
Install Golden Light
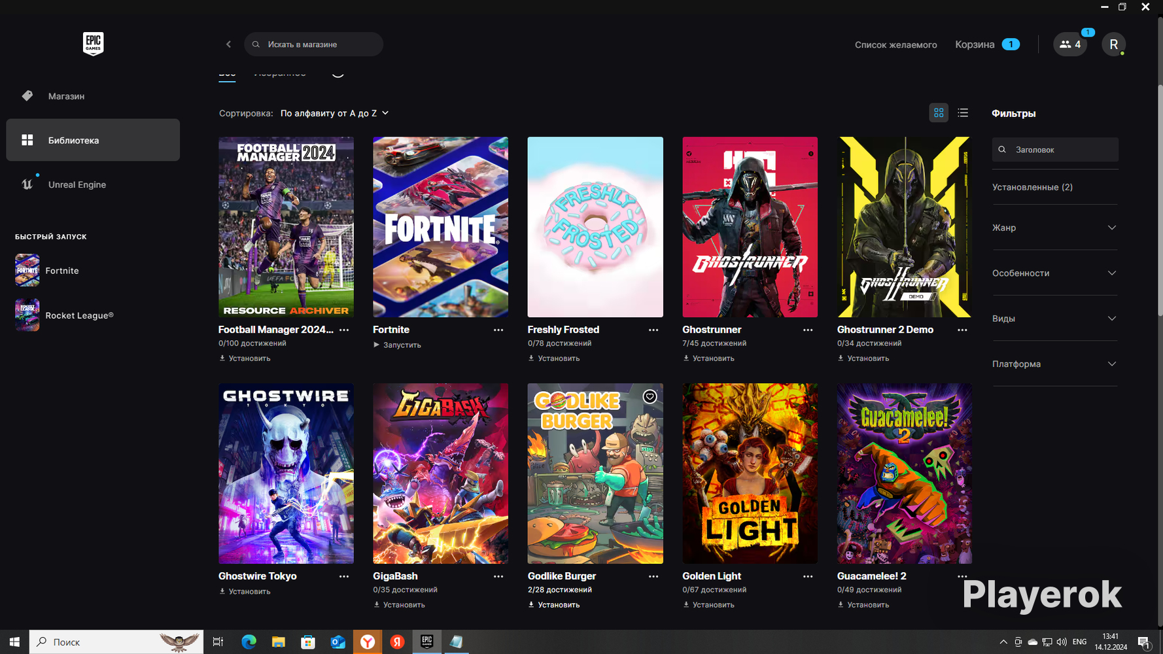(x=708, y=605)
